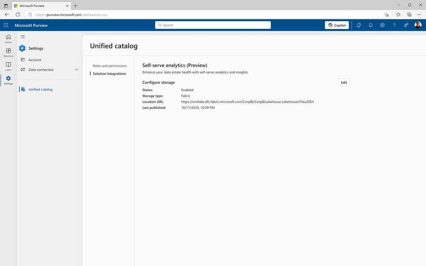The height and width of the screenshot is (266, 426).
Task: Open a new browser tab
Action: click(x=75, y=6)
